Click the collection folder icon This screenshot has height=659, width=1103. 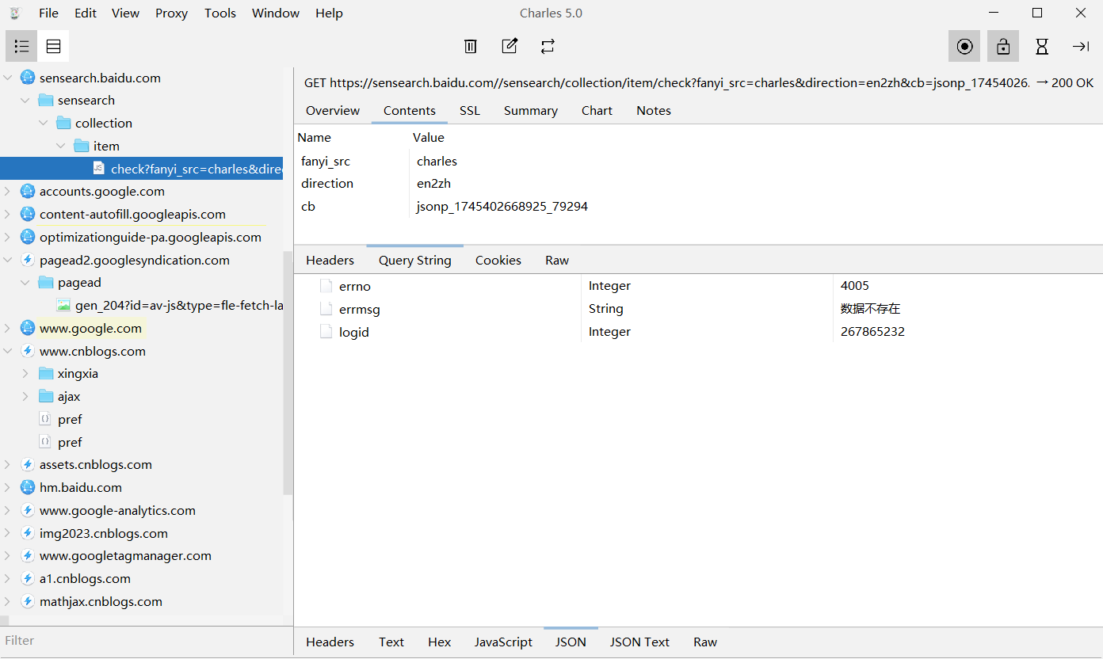pos(64,124)
